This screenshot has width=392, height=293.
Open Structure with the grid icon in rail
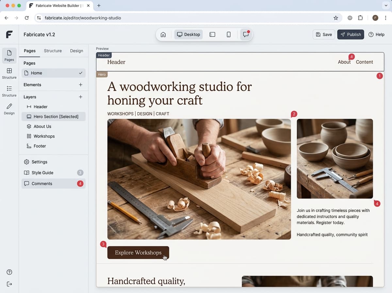(x=9, y=74)
